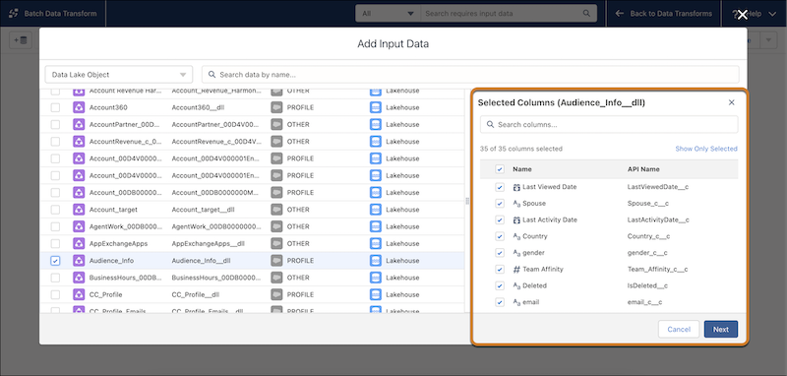Click the date icon beside Last Activity Date
The width and height of the screenshot is (787, 376).
pos(515,219)
